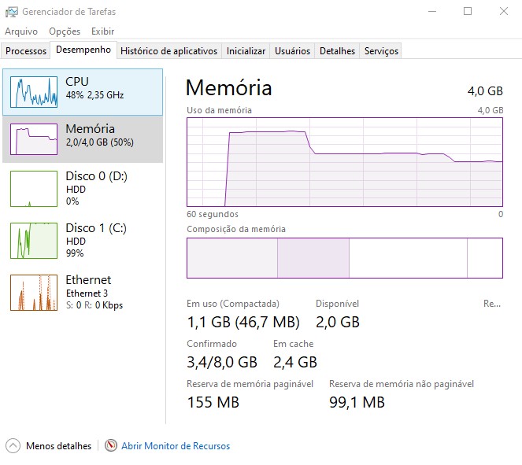Select the Memória graph thumbnail in sidebar
522x465 pixels.
click(34, 139)
